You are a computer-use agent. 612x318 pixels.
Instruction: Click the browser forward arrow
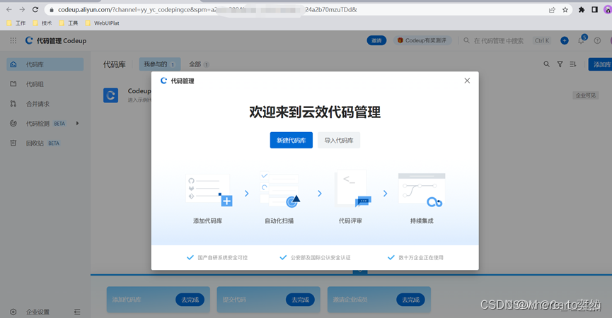point(22,10)
